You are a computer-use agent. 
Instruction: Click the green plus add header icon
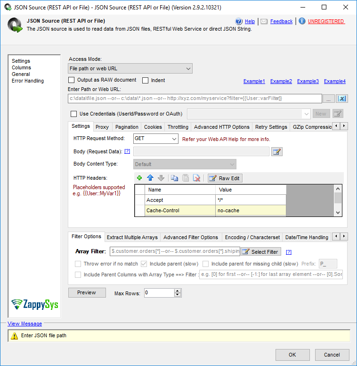139,178
